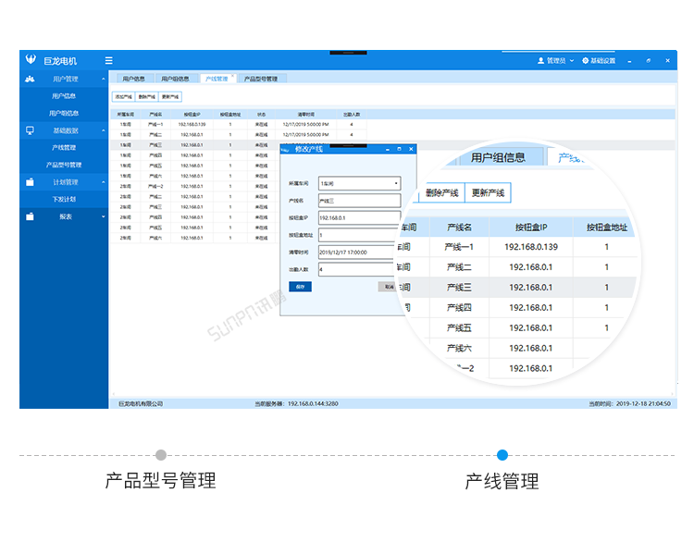Screen dimensions: 694x542
Task: Click the 用户管理 people icon in sidebar
Action: pyautogui.click(x=30, y=79)
